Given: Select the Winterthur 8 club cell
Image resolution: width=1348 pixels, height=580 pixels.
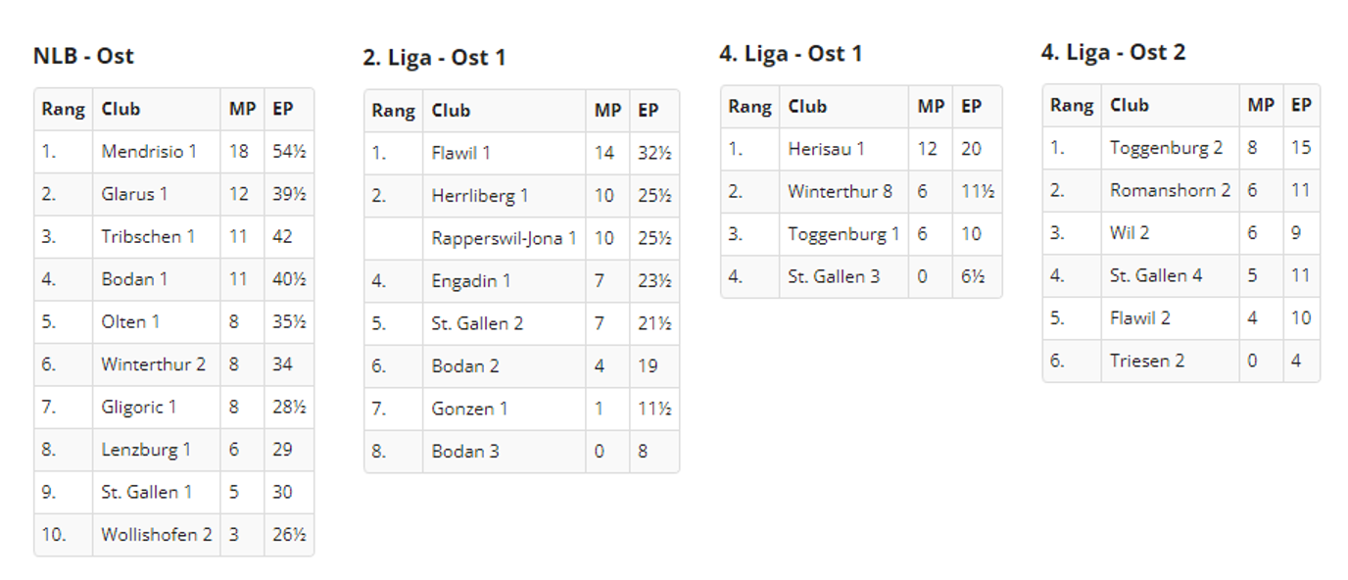Looking at the screenshot, I should (x=840, y=191).
